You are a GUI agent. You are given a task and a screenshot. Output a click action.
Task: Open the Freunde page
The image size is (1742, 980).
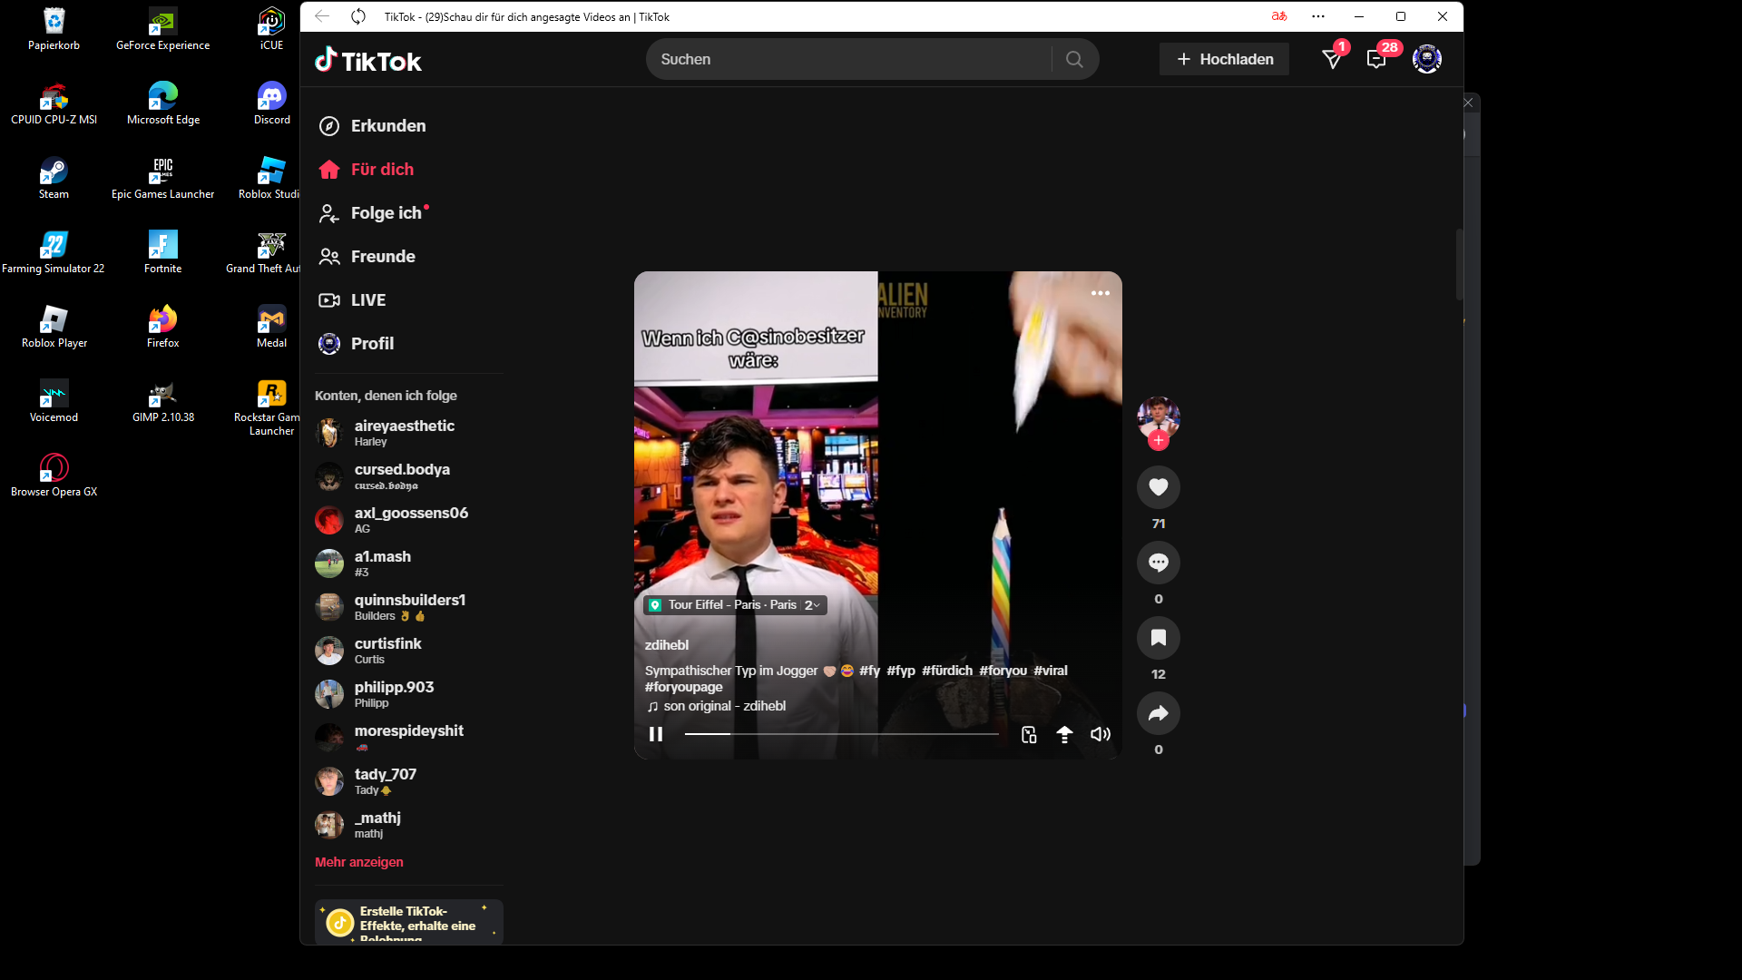367,257
